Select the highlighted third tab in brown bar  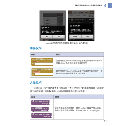click(x=87, y=12)
